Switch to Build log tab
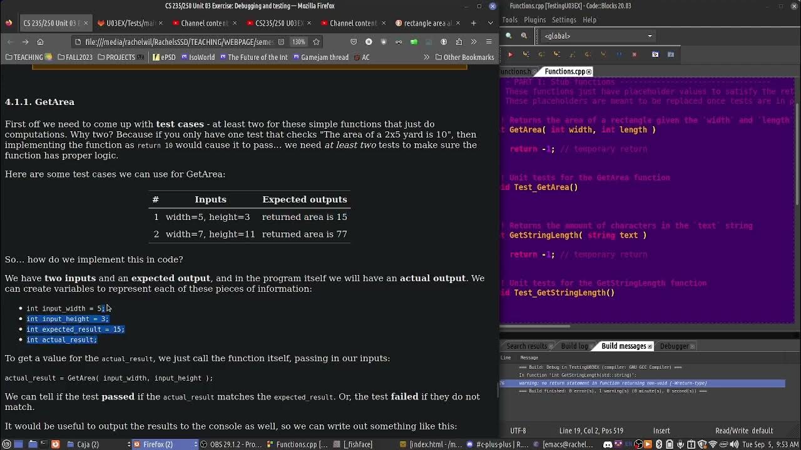 [x=576, y=346]
